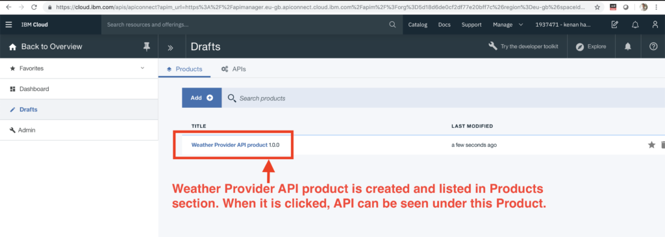Screen dimensions: 665x237
Task: Open IBM Cloud notifications bell
Action: pos(635,25)
